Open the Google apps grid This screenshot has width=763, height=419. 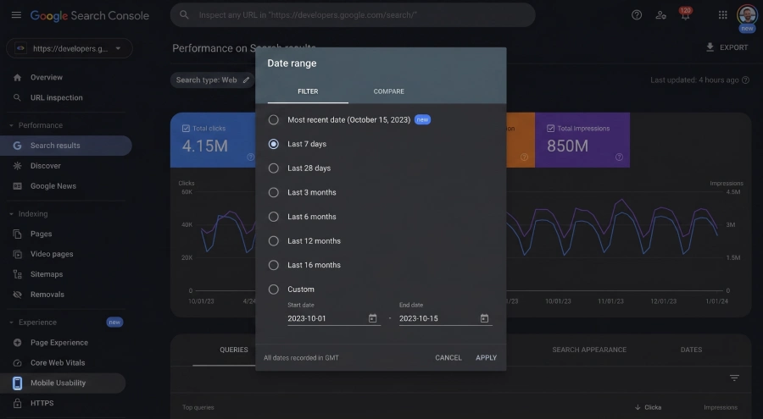click(722, 15)
